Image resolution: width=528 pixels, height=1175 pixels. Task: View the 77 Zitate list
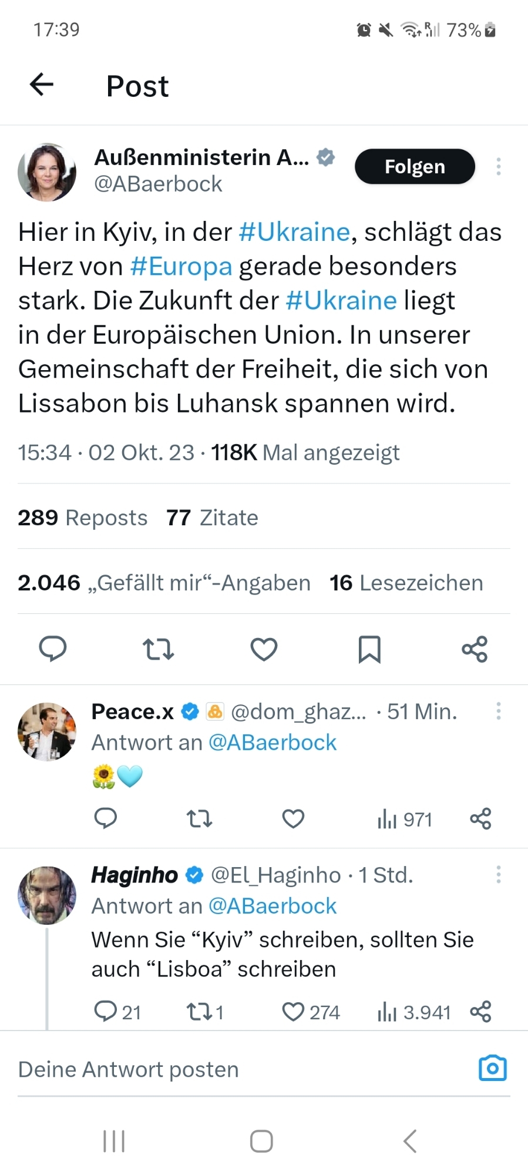point(212,518)
